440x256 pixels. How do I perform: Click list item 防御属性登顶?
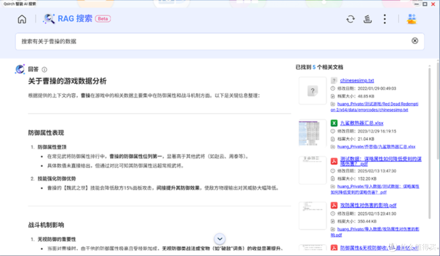pyautogui.click(x=52, y=147)
